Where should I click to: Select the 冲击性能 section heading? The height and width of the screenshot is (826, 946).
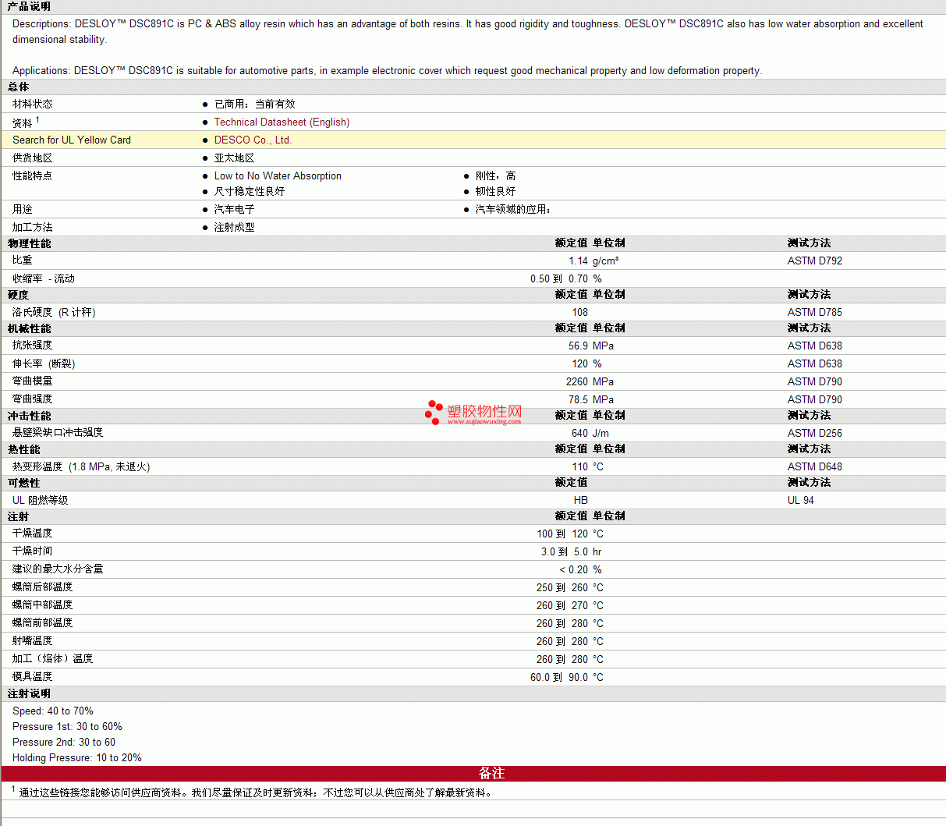(30, 416)
